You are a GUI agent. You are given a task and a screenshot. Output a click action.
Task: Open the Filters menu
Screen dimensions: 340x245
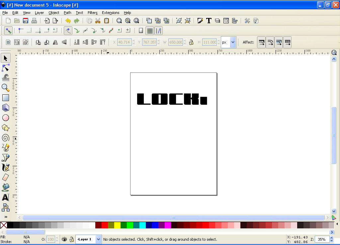click(x=92, y=13)
